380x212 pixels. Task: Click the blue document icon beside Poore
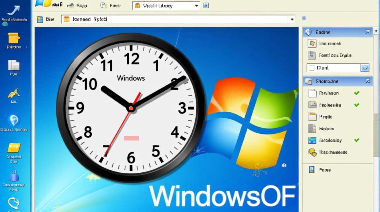tap(312, 170)
